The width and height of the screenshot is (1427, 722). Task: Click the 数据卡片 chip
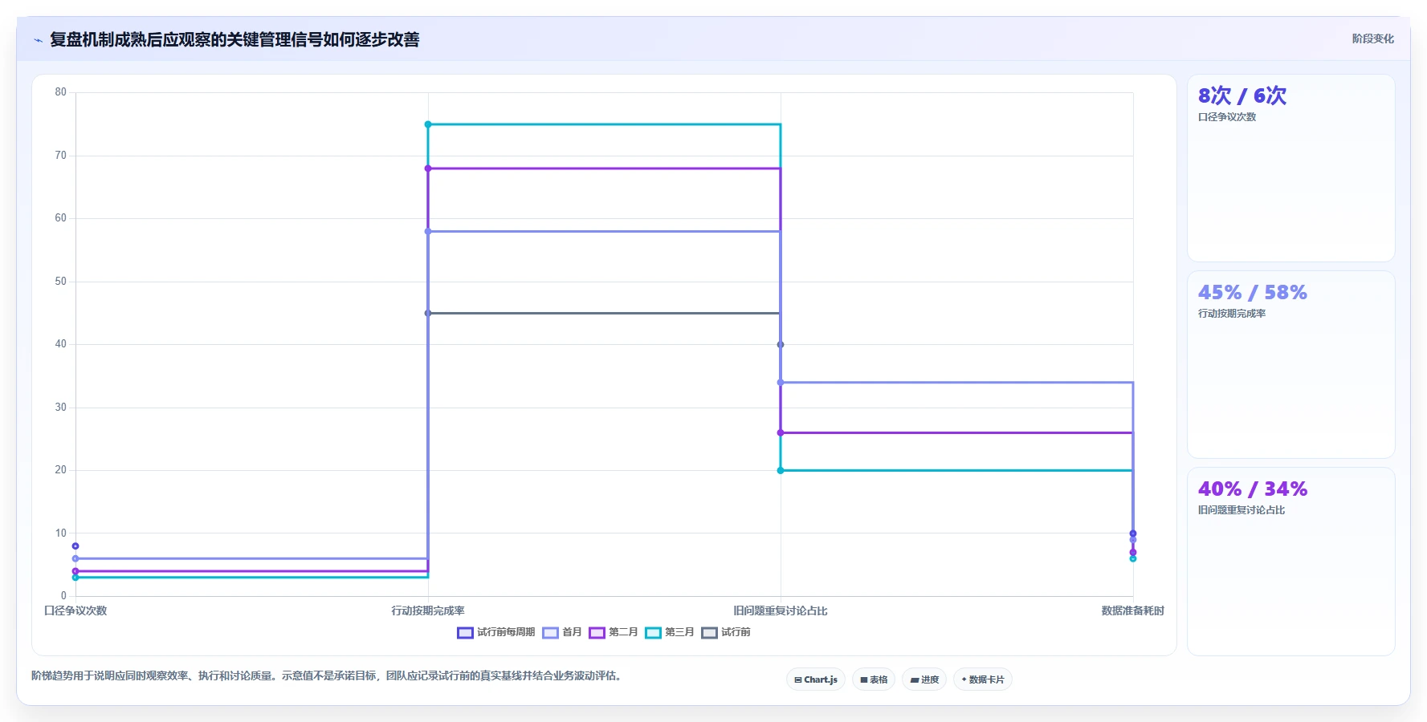tap(983, 679)
